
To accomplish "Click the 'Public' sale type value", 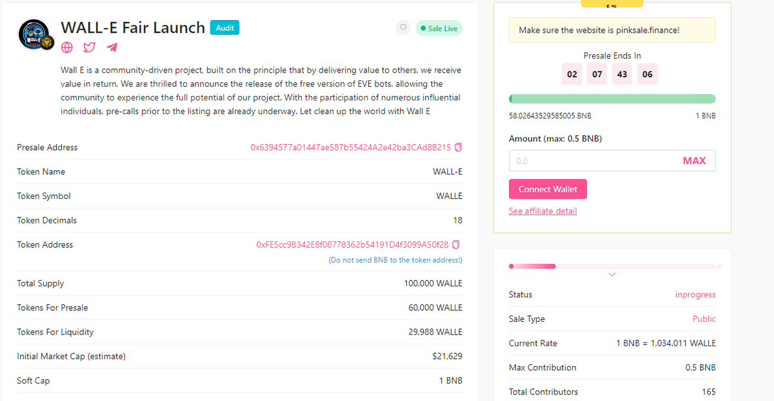I will coord(704,319).
